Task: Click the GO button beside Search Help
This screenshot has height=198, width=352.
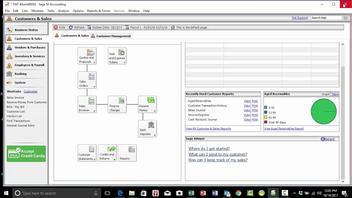Action: [x=345, y=18]
